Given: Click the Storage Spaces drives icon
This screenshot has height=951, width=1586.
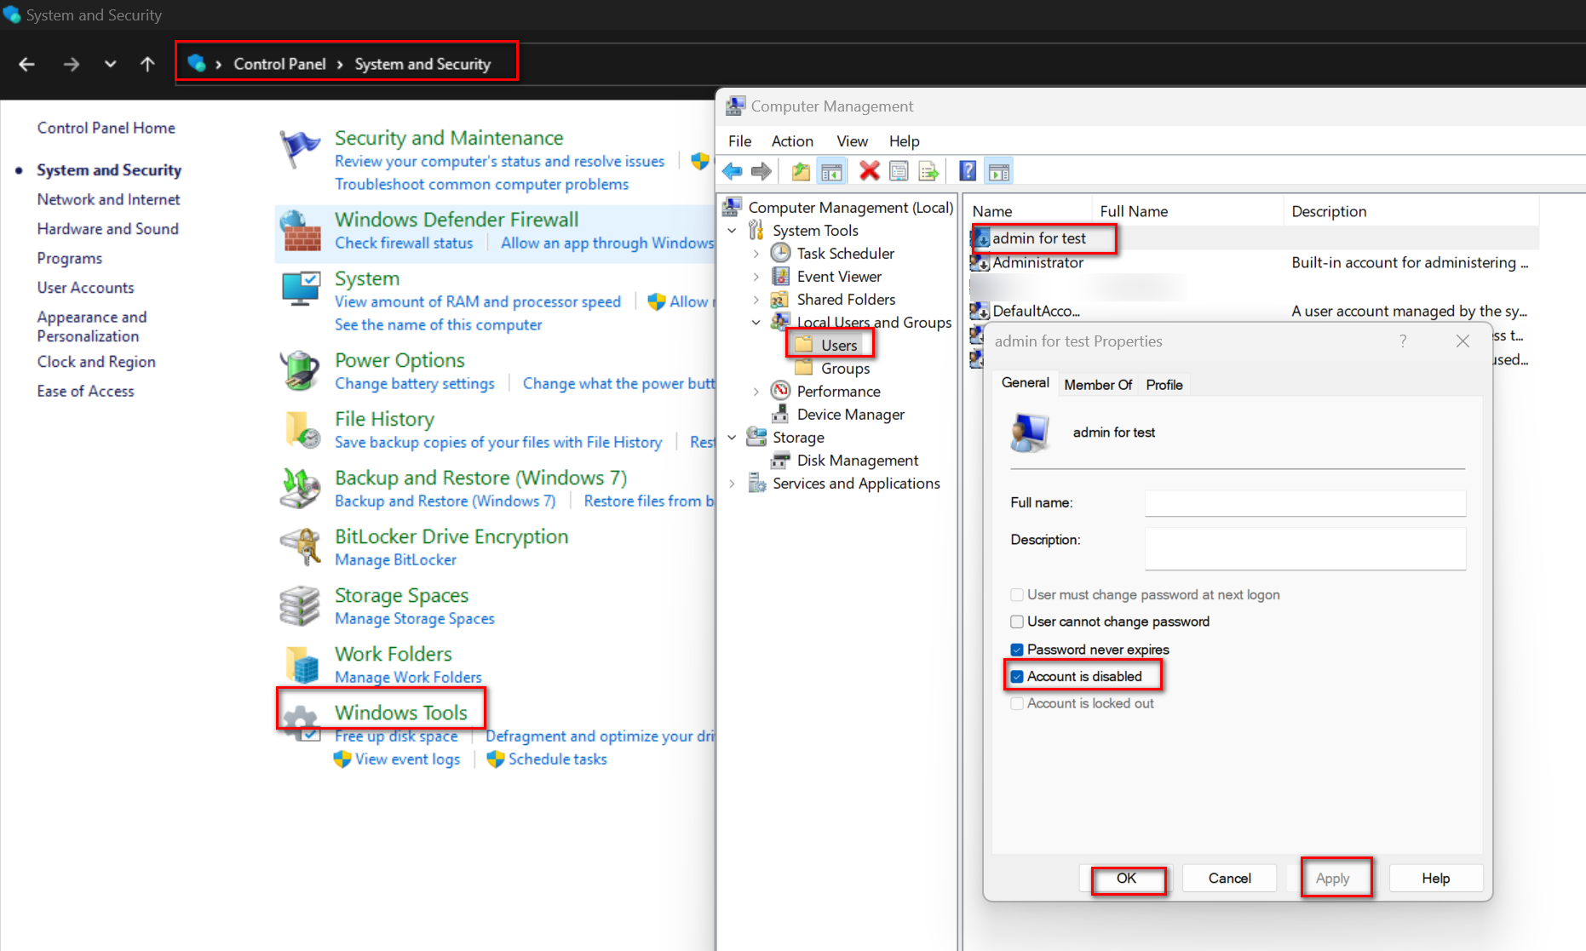Looking at the screenshot, I should click(x=300, y=606).
